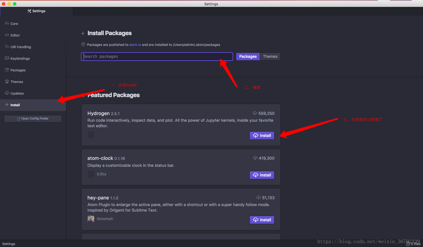Click the Hydrogen package description text

click(x=180, y=123)
